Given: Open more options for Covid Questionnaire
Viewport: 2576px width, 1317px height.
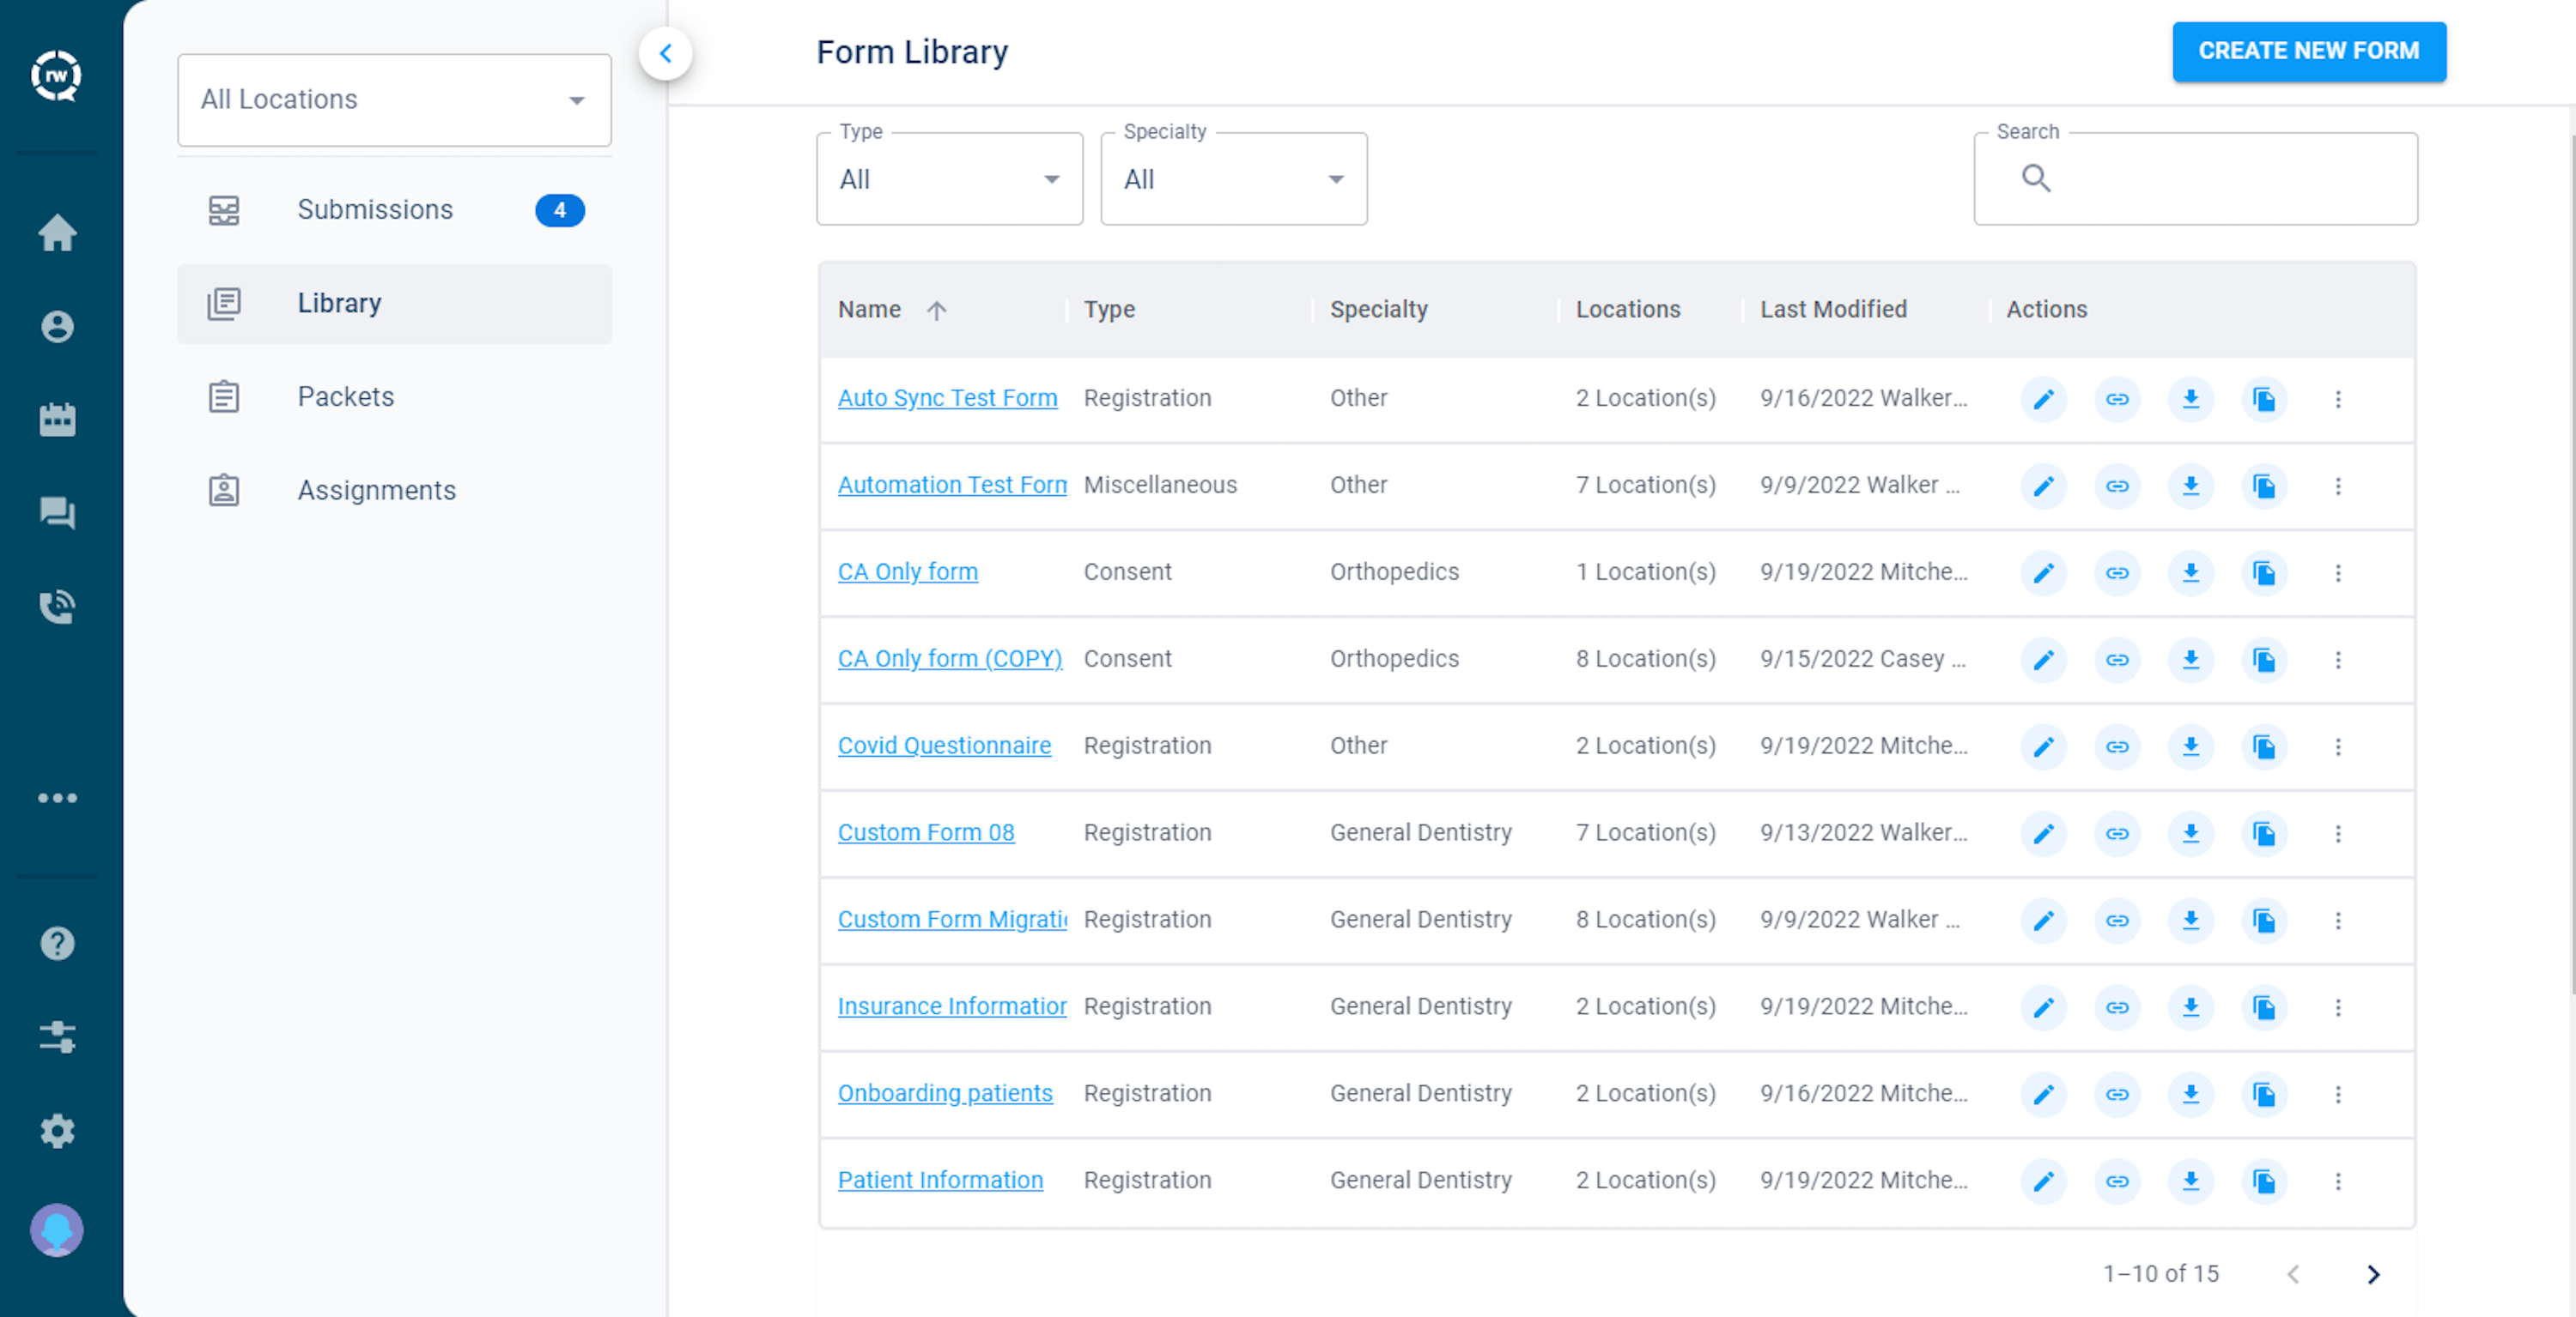Looking at the screenshot, I should (2338, 747).
